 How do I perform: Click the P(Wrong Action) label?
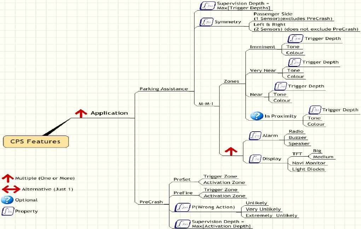tap(214, 207)
